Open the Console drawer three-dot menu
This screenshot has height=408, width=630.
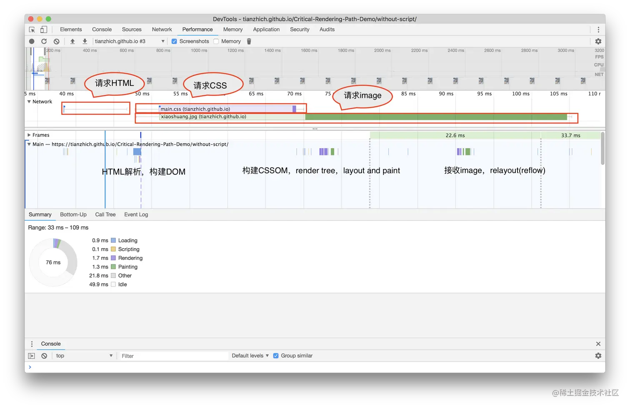[32, 344]
